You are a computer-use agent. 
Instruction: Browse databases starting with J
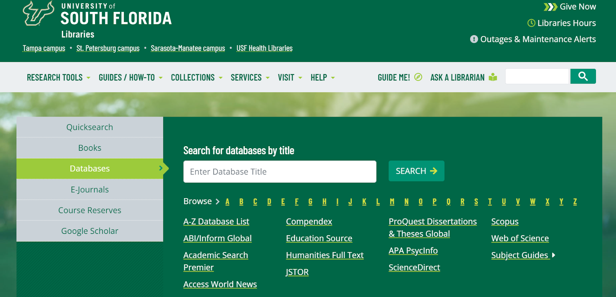coord(350,202)
